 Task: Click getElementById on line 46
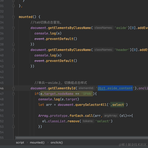[x=62, y=88]
